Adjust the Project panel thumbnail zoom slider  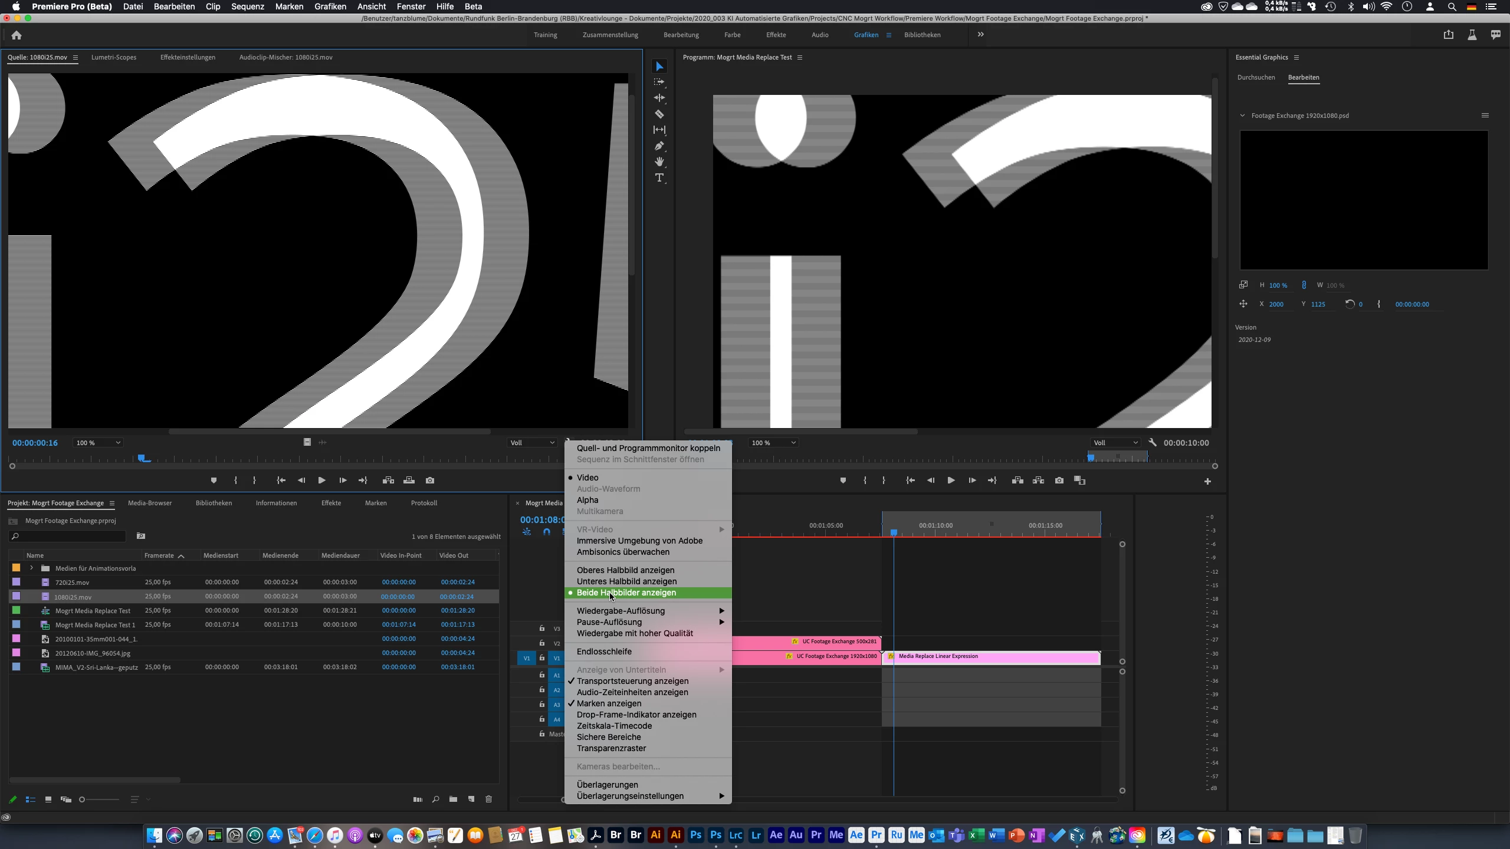(x=83, y=799)
